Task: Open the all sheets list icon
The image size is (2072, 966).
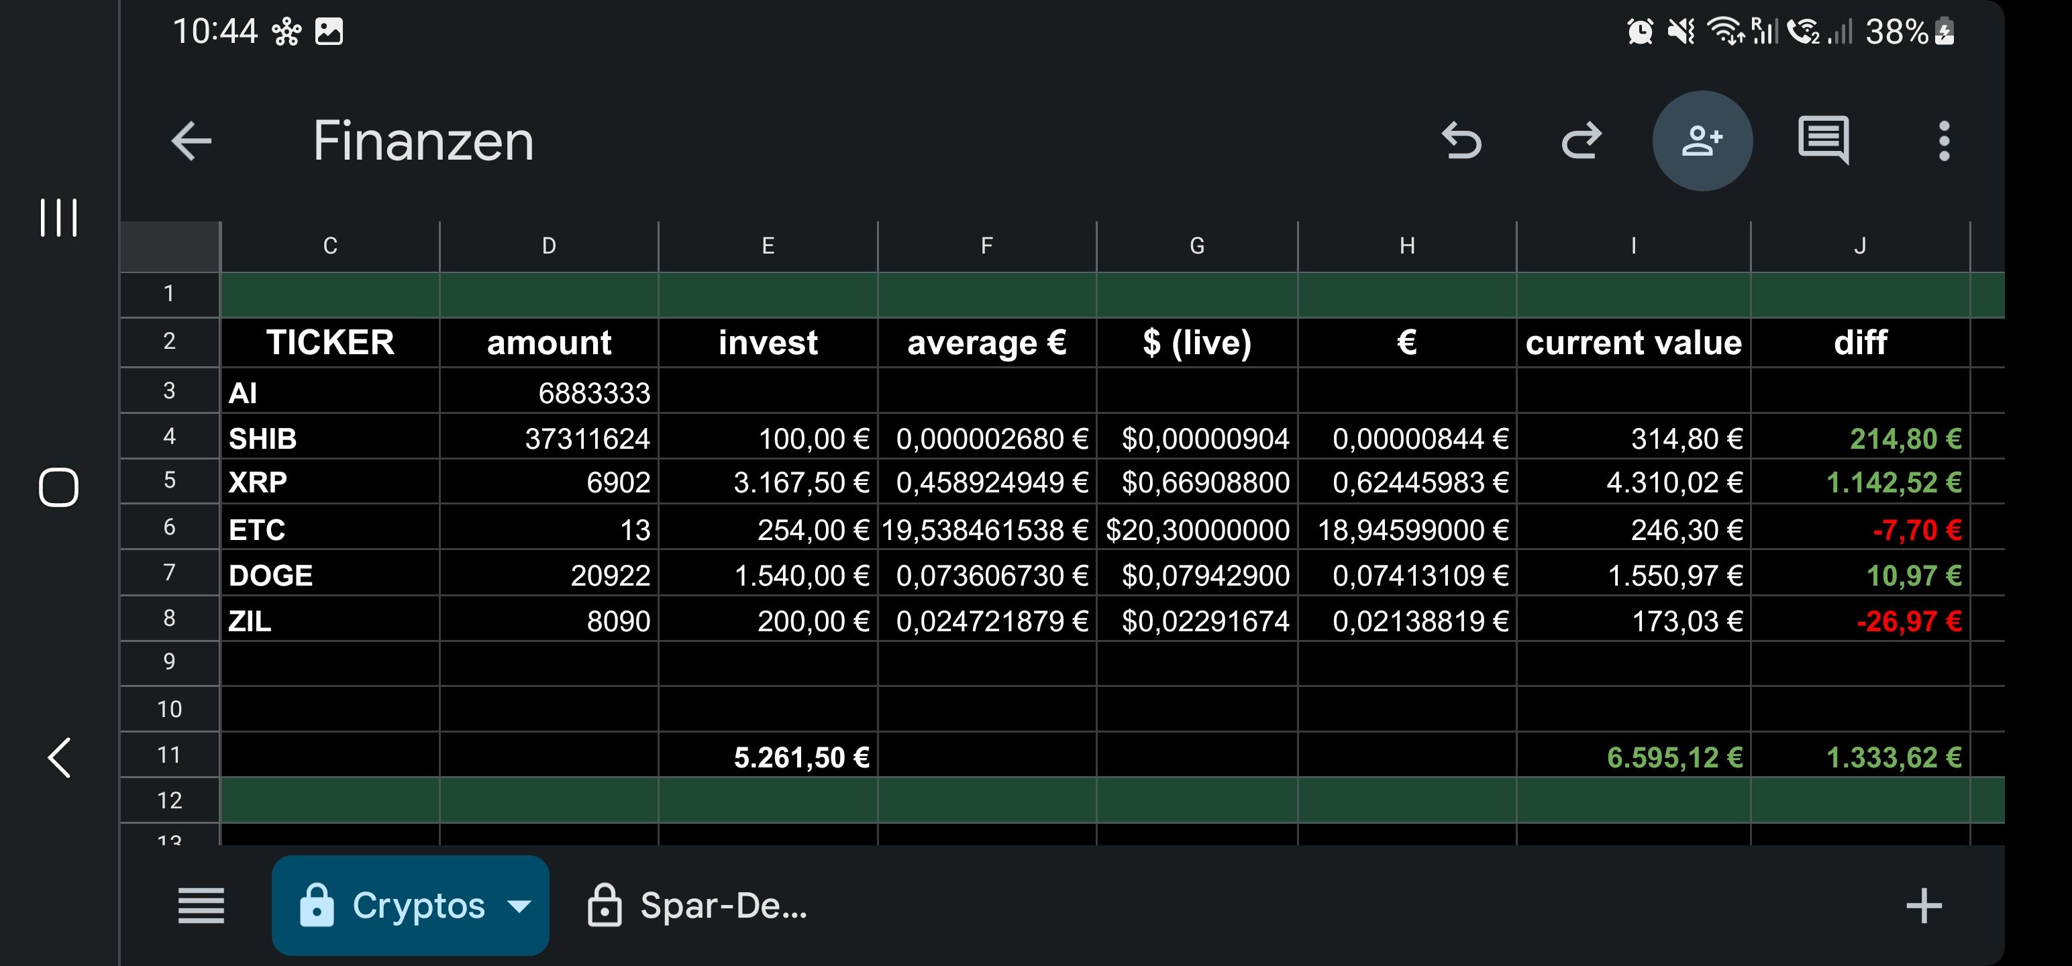Action: coord(201,906)
